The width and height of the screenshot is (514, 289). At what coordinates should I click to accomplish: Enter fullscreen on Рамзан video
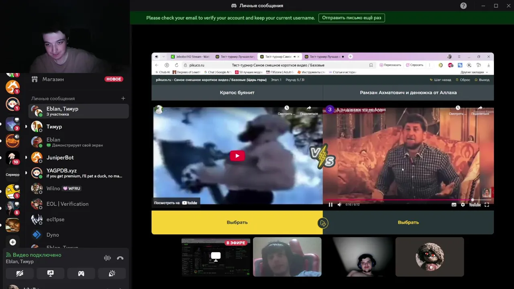coord(487,205)
